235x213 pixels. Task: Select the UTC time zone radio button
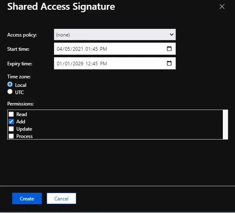coord(10,92)
